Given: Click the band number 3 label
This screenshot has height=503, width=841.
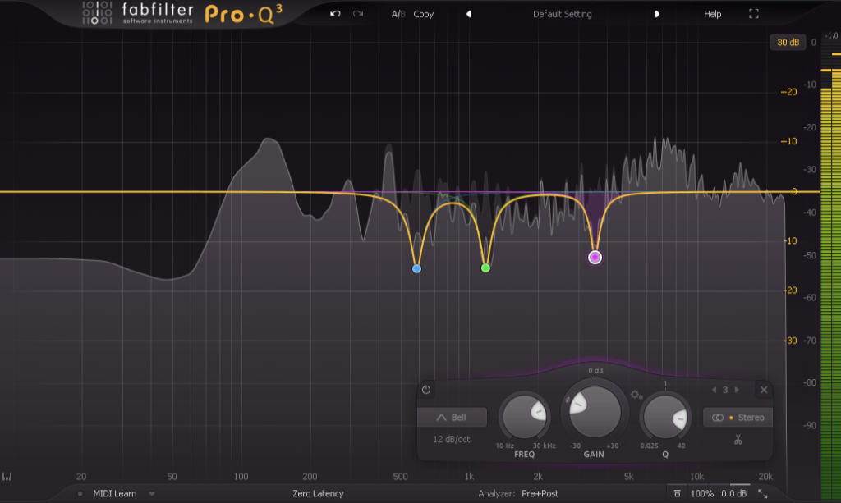Looking at the screenshot, I should click(725, 390).
